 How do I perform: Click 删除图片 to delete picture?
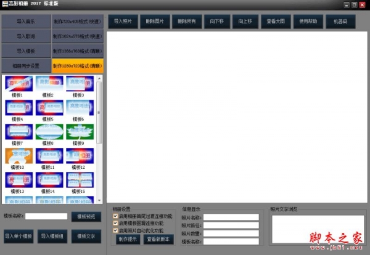pos(155,22)
